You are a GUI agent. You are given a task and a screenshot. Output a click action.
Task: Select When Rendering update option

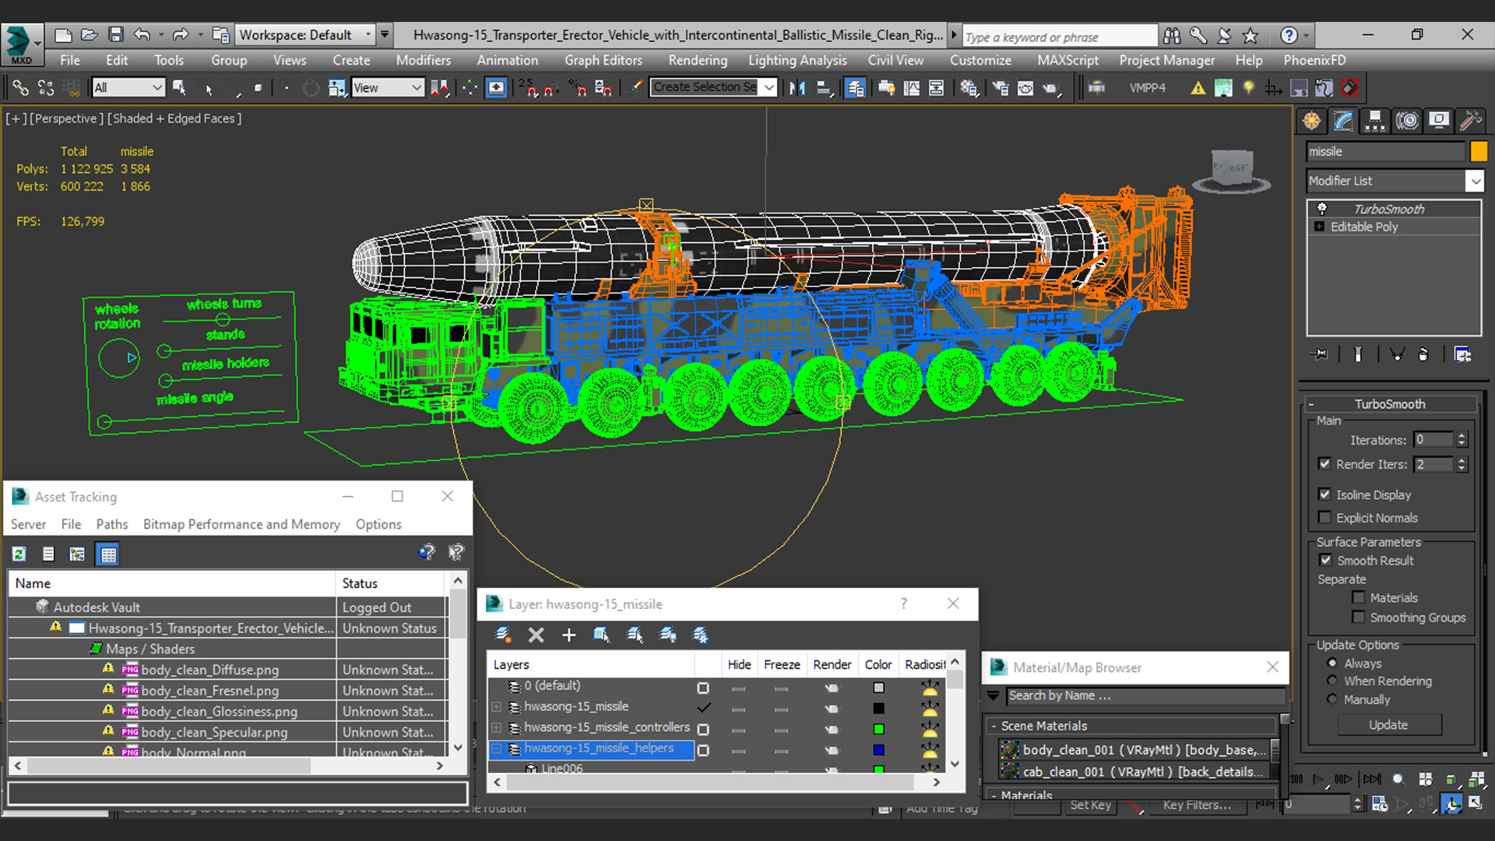coord(1332,681)
